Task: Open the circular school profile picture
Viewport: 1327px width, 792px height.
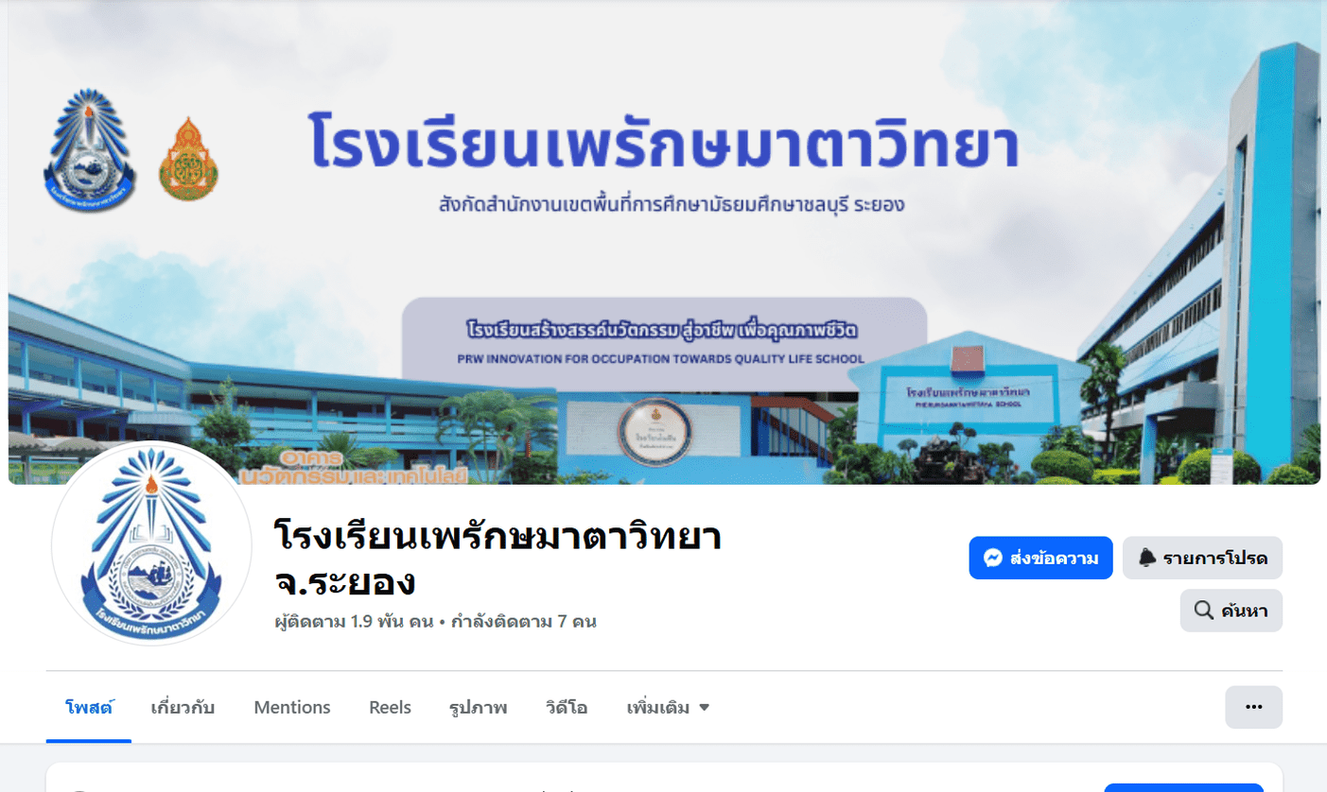Action: tap(151, 543)
